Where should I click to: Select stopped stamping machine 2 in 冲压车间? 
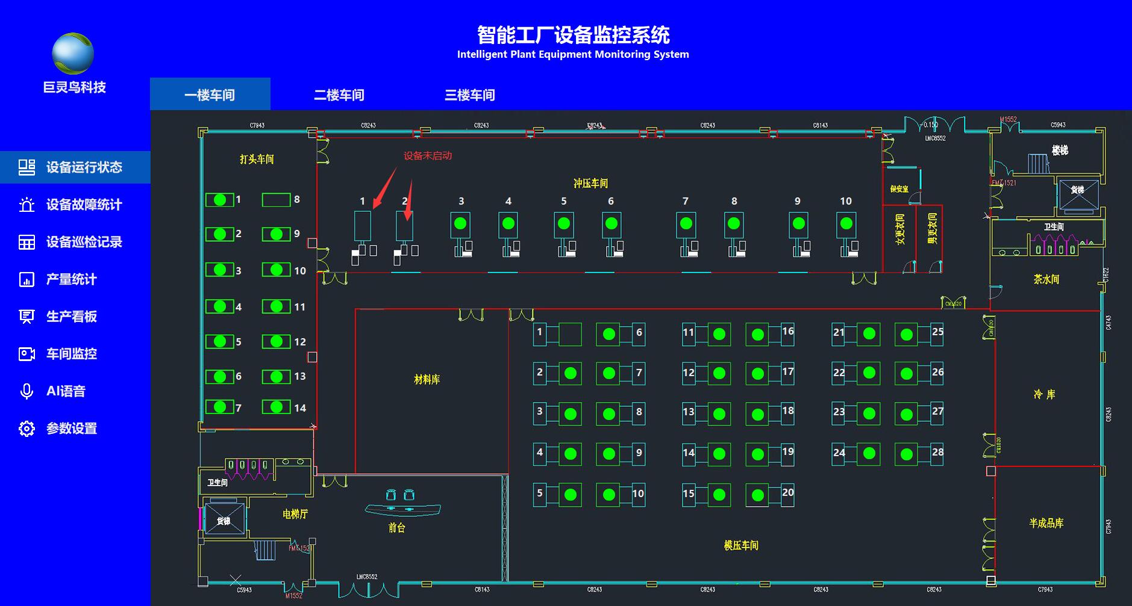404,226
